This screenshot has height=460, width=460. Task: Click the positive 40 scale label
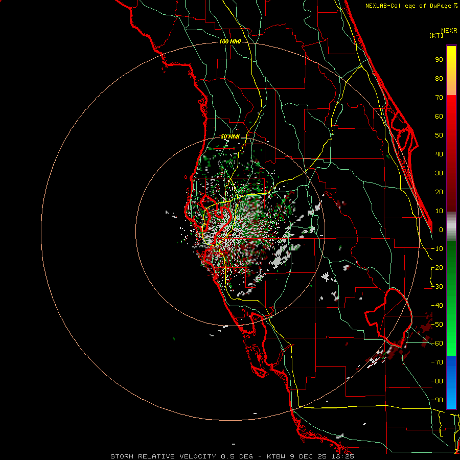(439, 154)
